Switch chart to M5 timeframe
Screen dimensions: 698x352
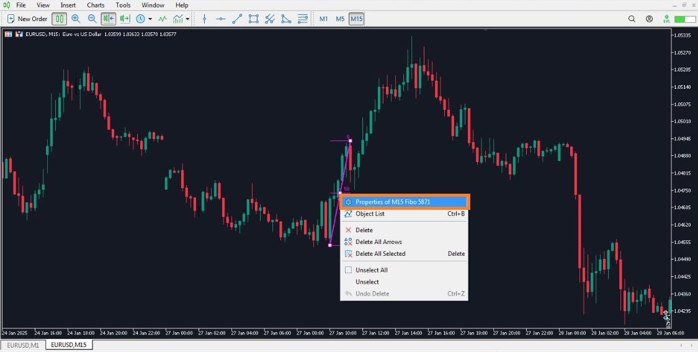pyautogui.click(x=340, y=19)
